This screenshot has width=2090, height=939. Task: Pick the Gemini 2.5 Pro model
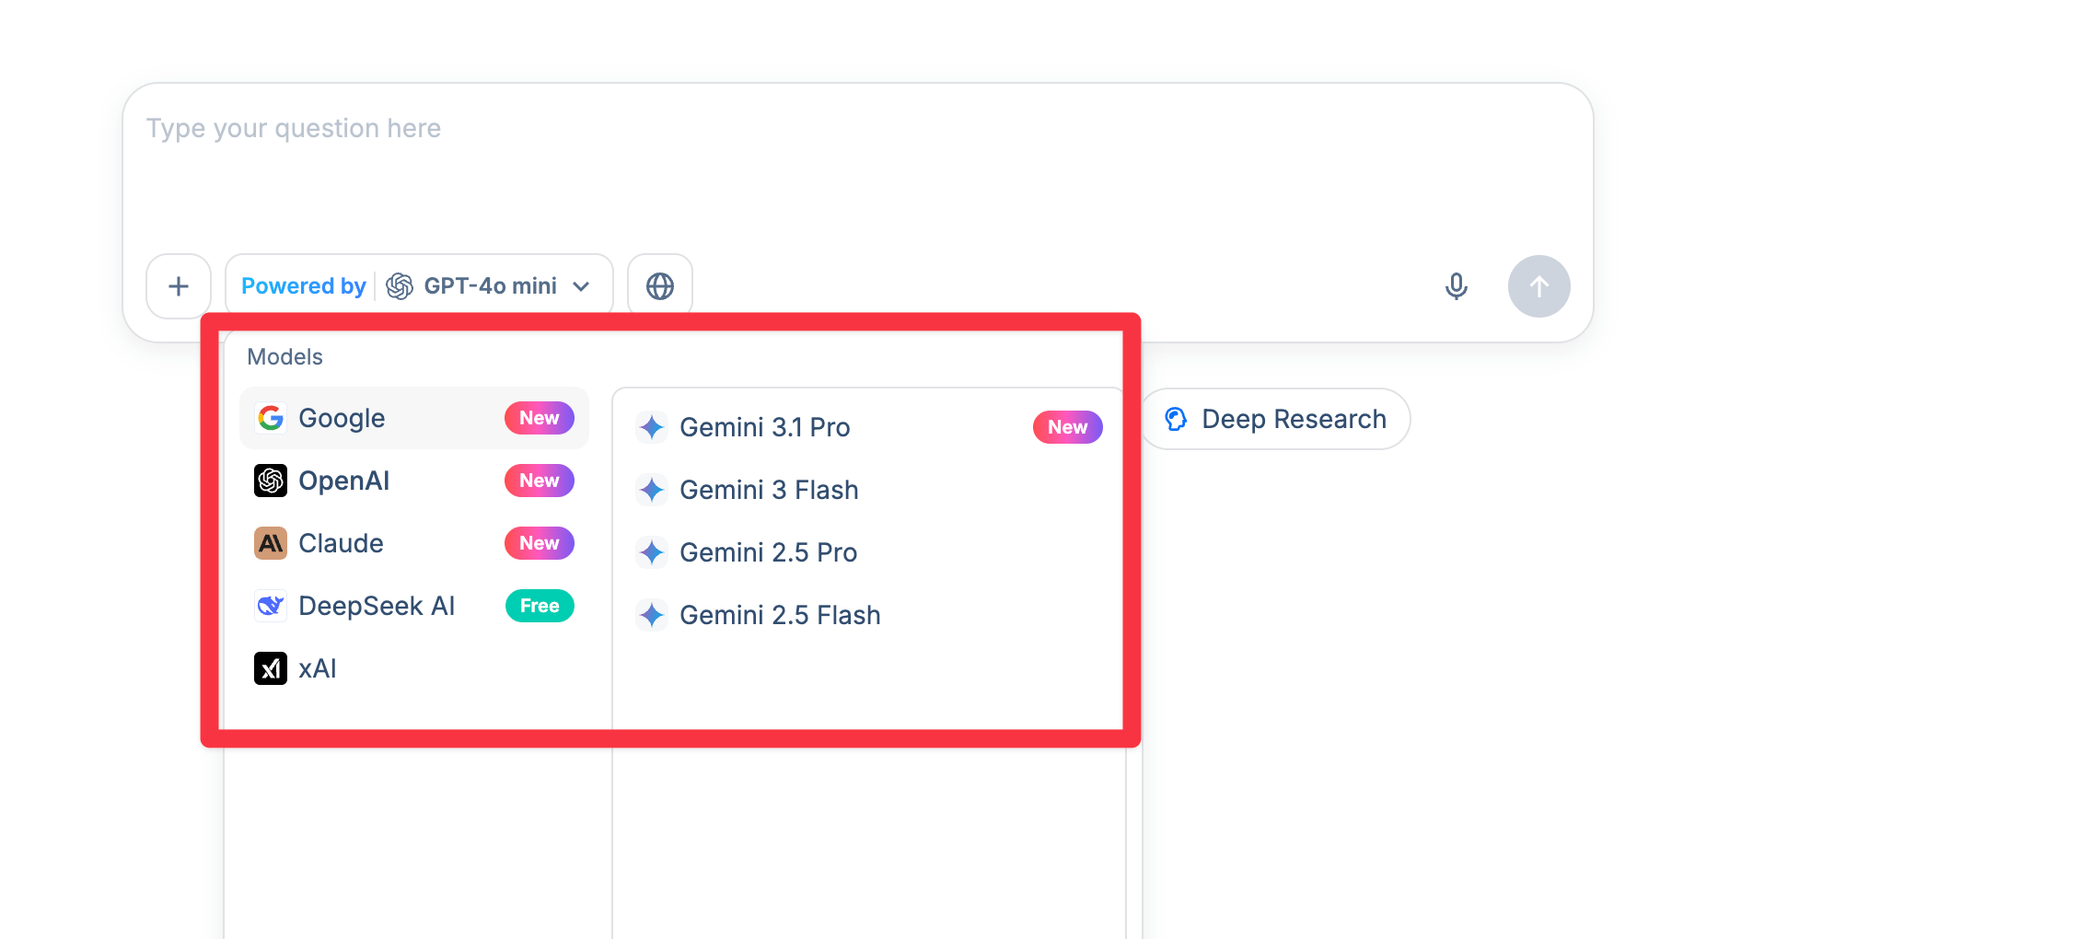768,552
